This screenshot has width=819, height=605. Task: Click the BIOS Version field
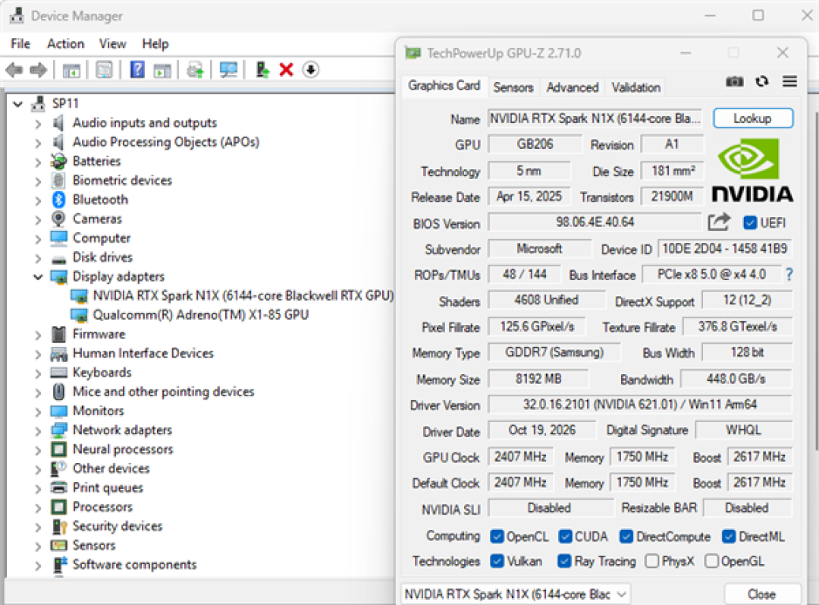point(595,222)
